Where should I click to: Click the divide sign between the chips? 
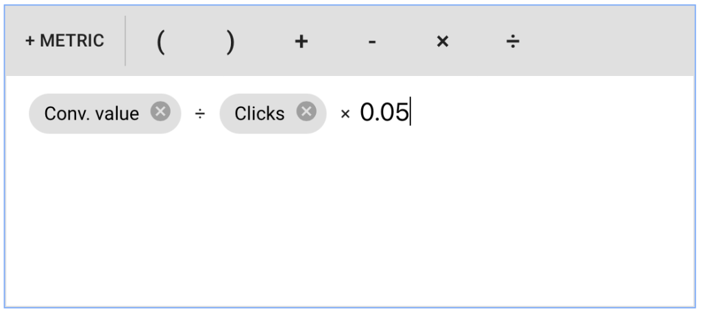click(199, 114)
